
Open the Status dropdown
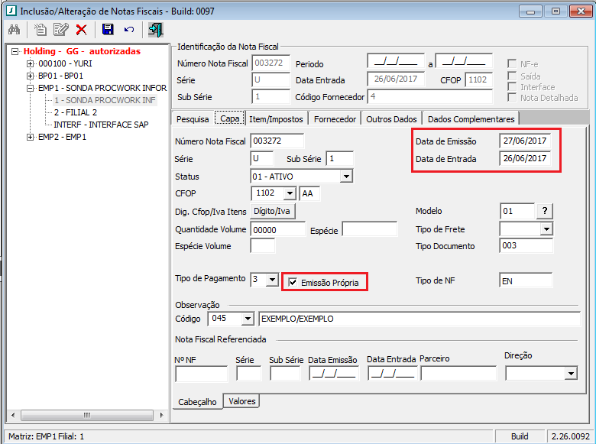click(x=346, y=177)
